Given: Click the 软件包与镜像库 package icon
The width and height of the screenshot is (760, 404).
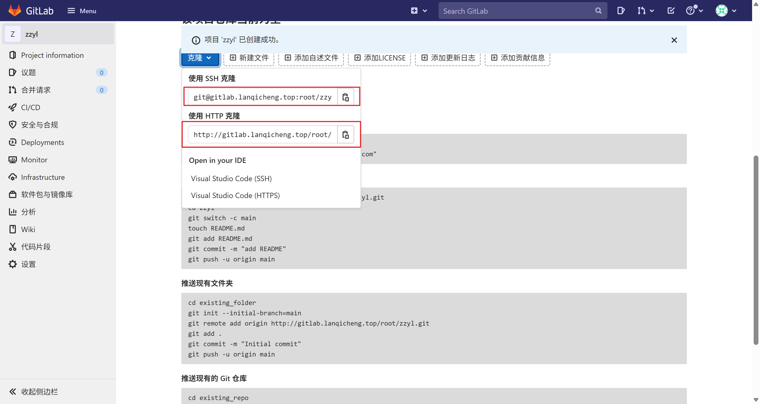Looking at the screenshot, I should click(12, 195).
